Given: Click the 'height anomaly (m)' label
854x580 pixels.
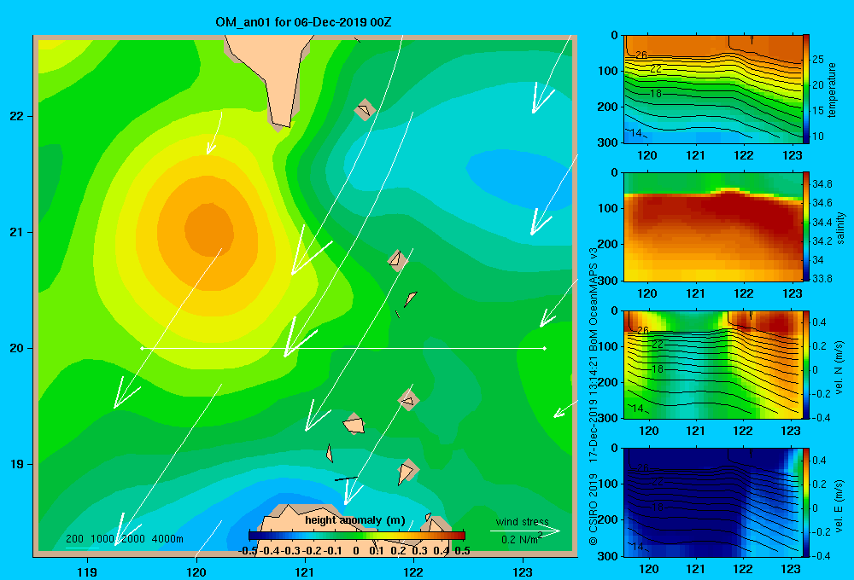Looking at the screenshot, I should pyautogui.click(x=355, y=520).
